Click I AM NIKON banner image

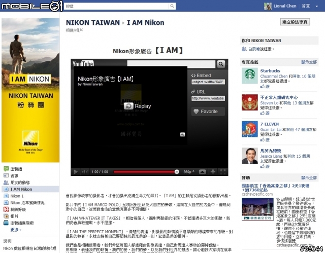[30, 90]
